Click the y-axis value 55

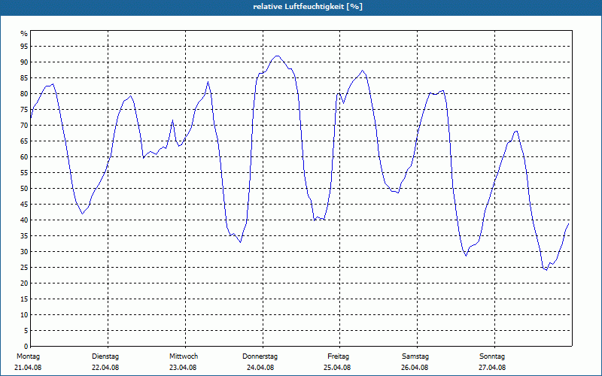pyautogui.click(x=24, y=173)
